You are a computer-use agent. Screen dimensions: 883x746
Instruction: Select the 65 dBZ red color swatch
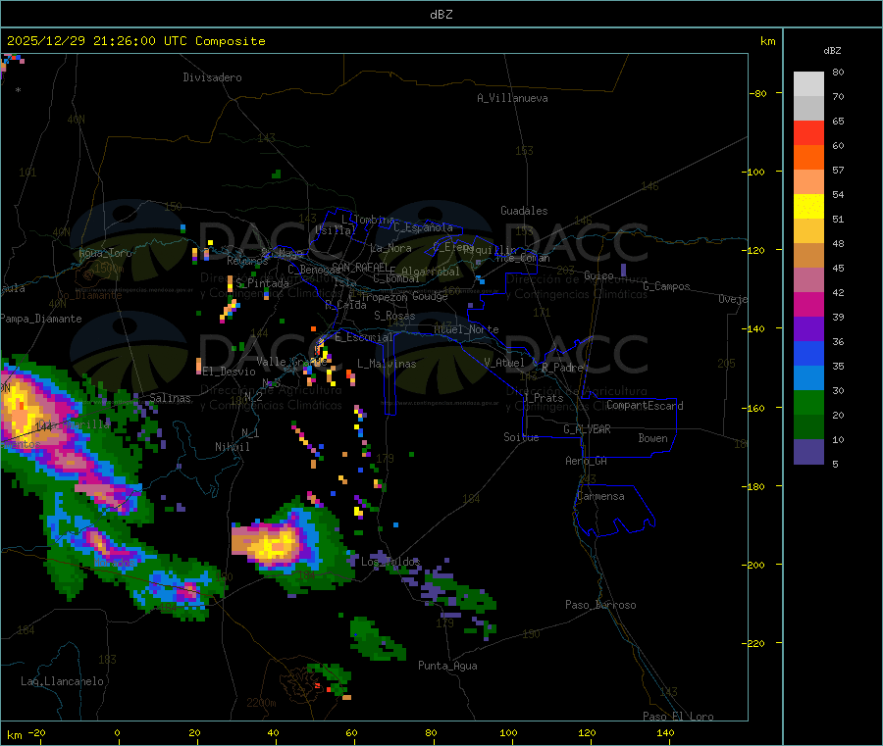click(808, 132)
